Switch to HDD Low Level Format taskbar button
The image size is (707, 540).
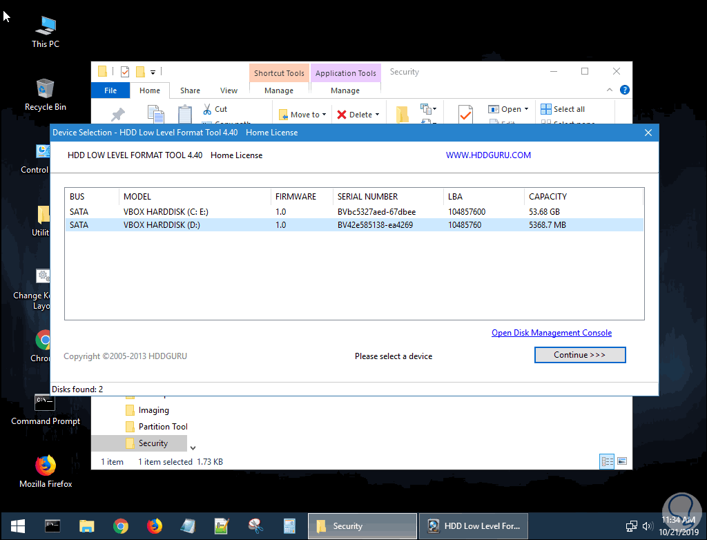pos(474,526)
